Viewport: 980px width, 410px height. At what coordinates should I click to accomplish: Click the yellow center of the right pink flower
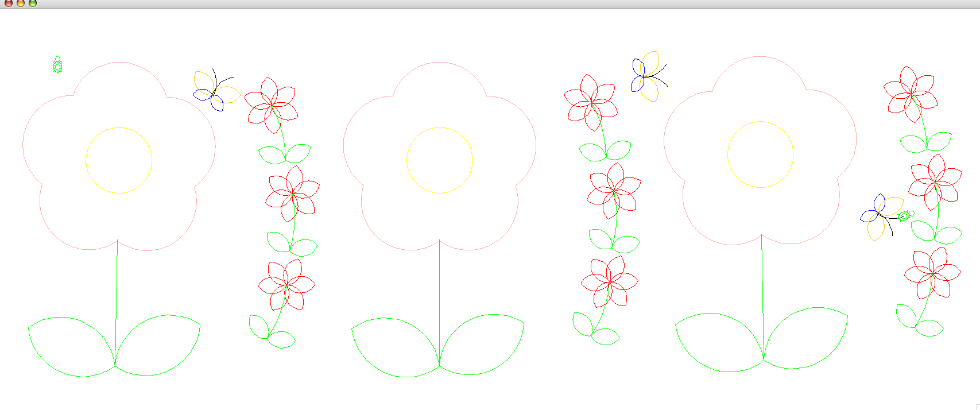(x=760, y=154)
